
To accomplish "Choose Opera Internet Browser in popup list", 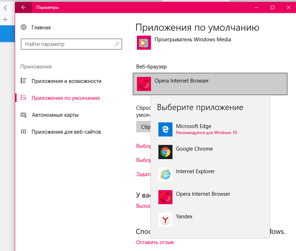I will tap(210, 197).
